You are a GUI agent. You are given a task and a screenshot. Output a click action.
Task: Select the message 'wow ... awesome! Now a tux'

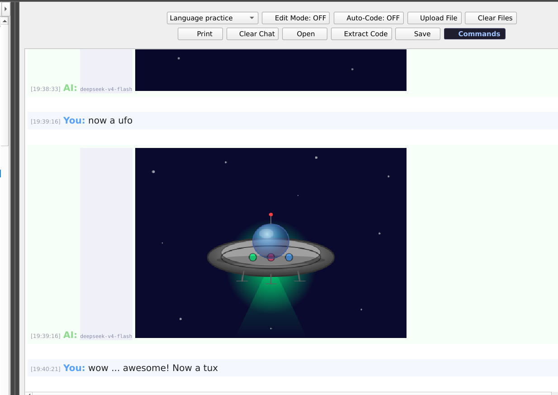coord(153,368)
